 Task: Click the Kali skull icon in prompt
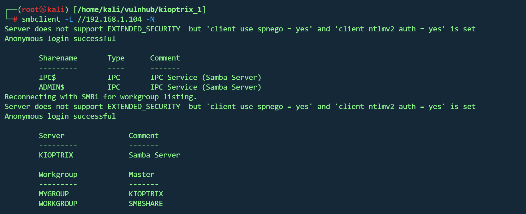(43, 10)
